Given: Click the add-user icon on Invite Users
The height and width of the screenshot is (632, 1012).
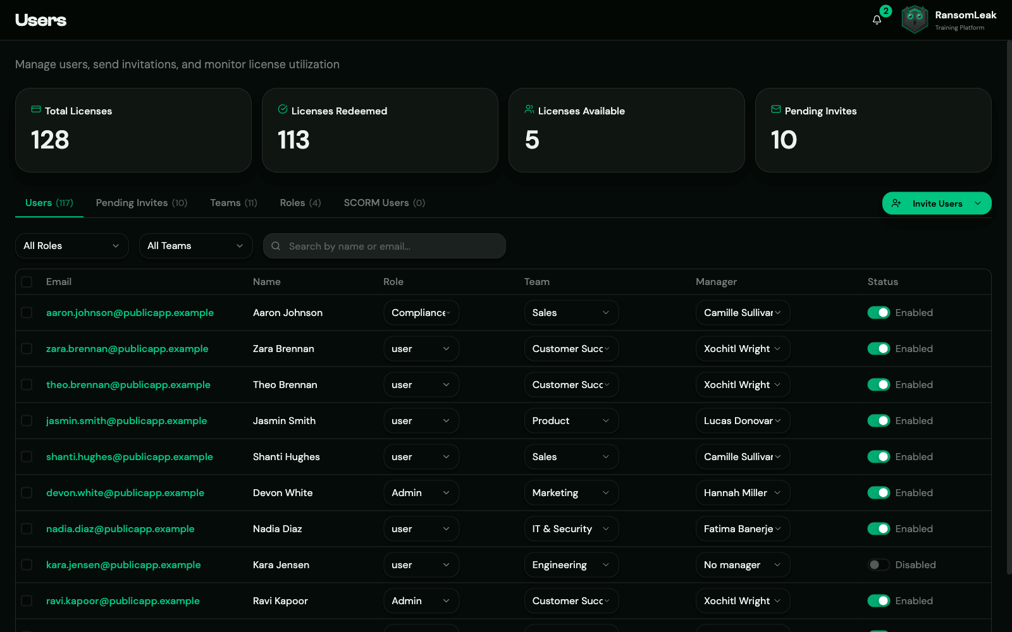Looking at the screenshot, I should pos(896,204).
